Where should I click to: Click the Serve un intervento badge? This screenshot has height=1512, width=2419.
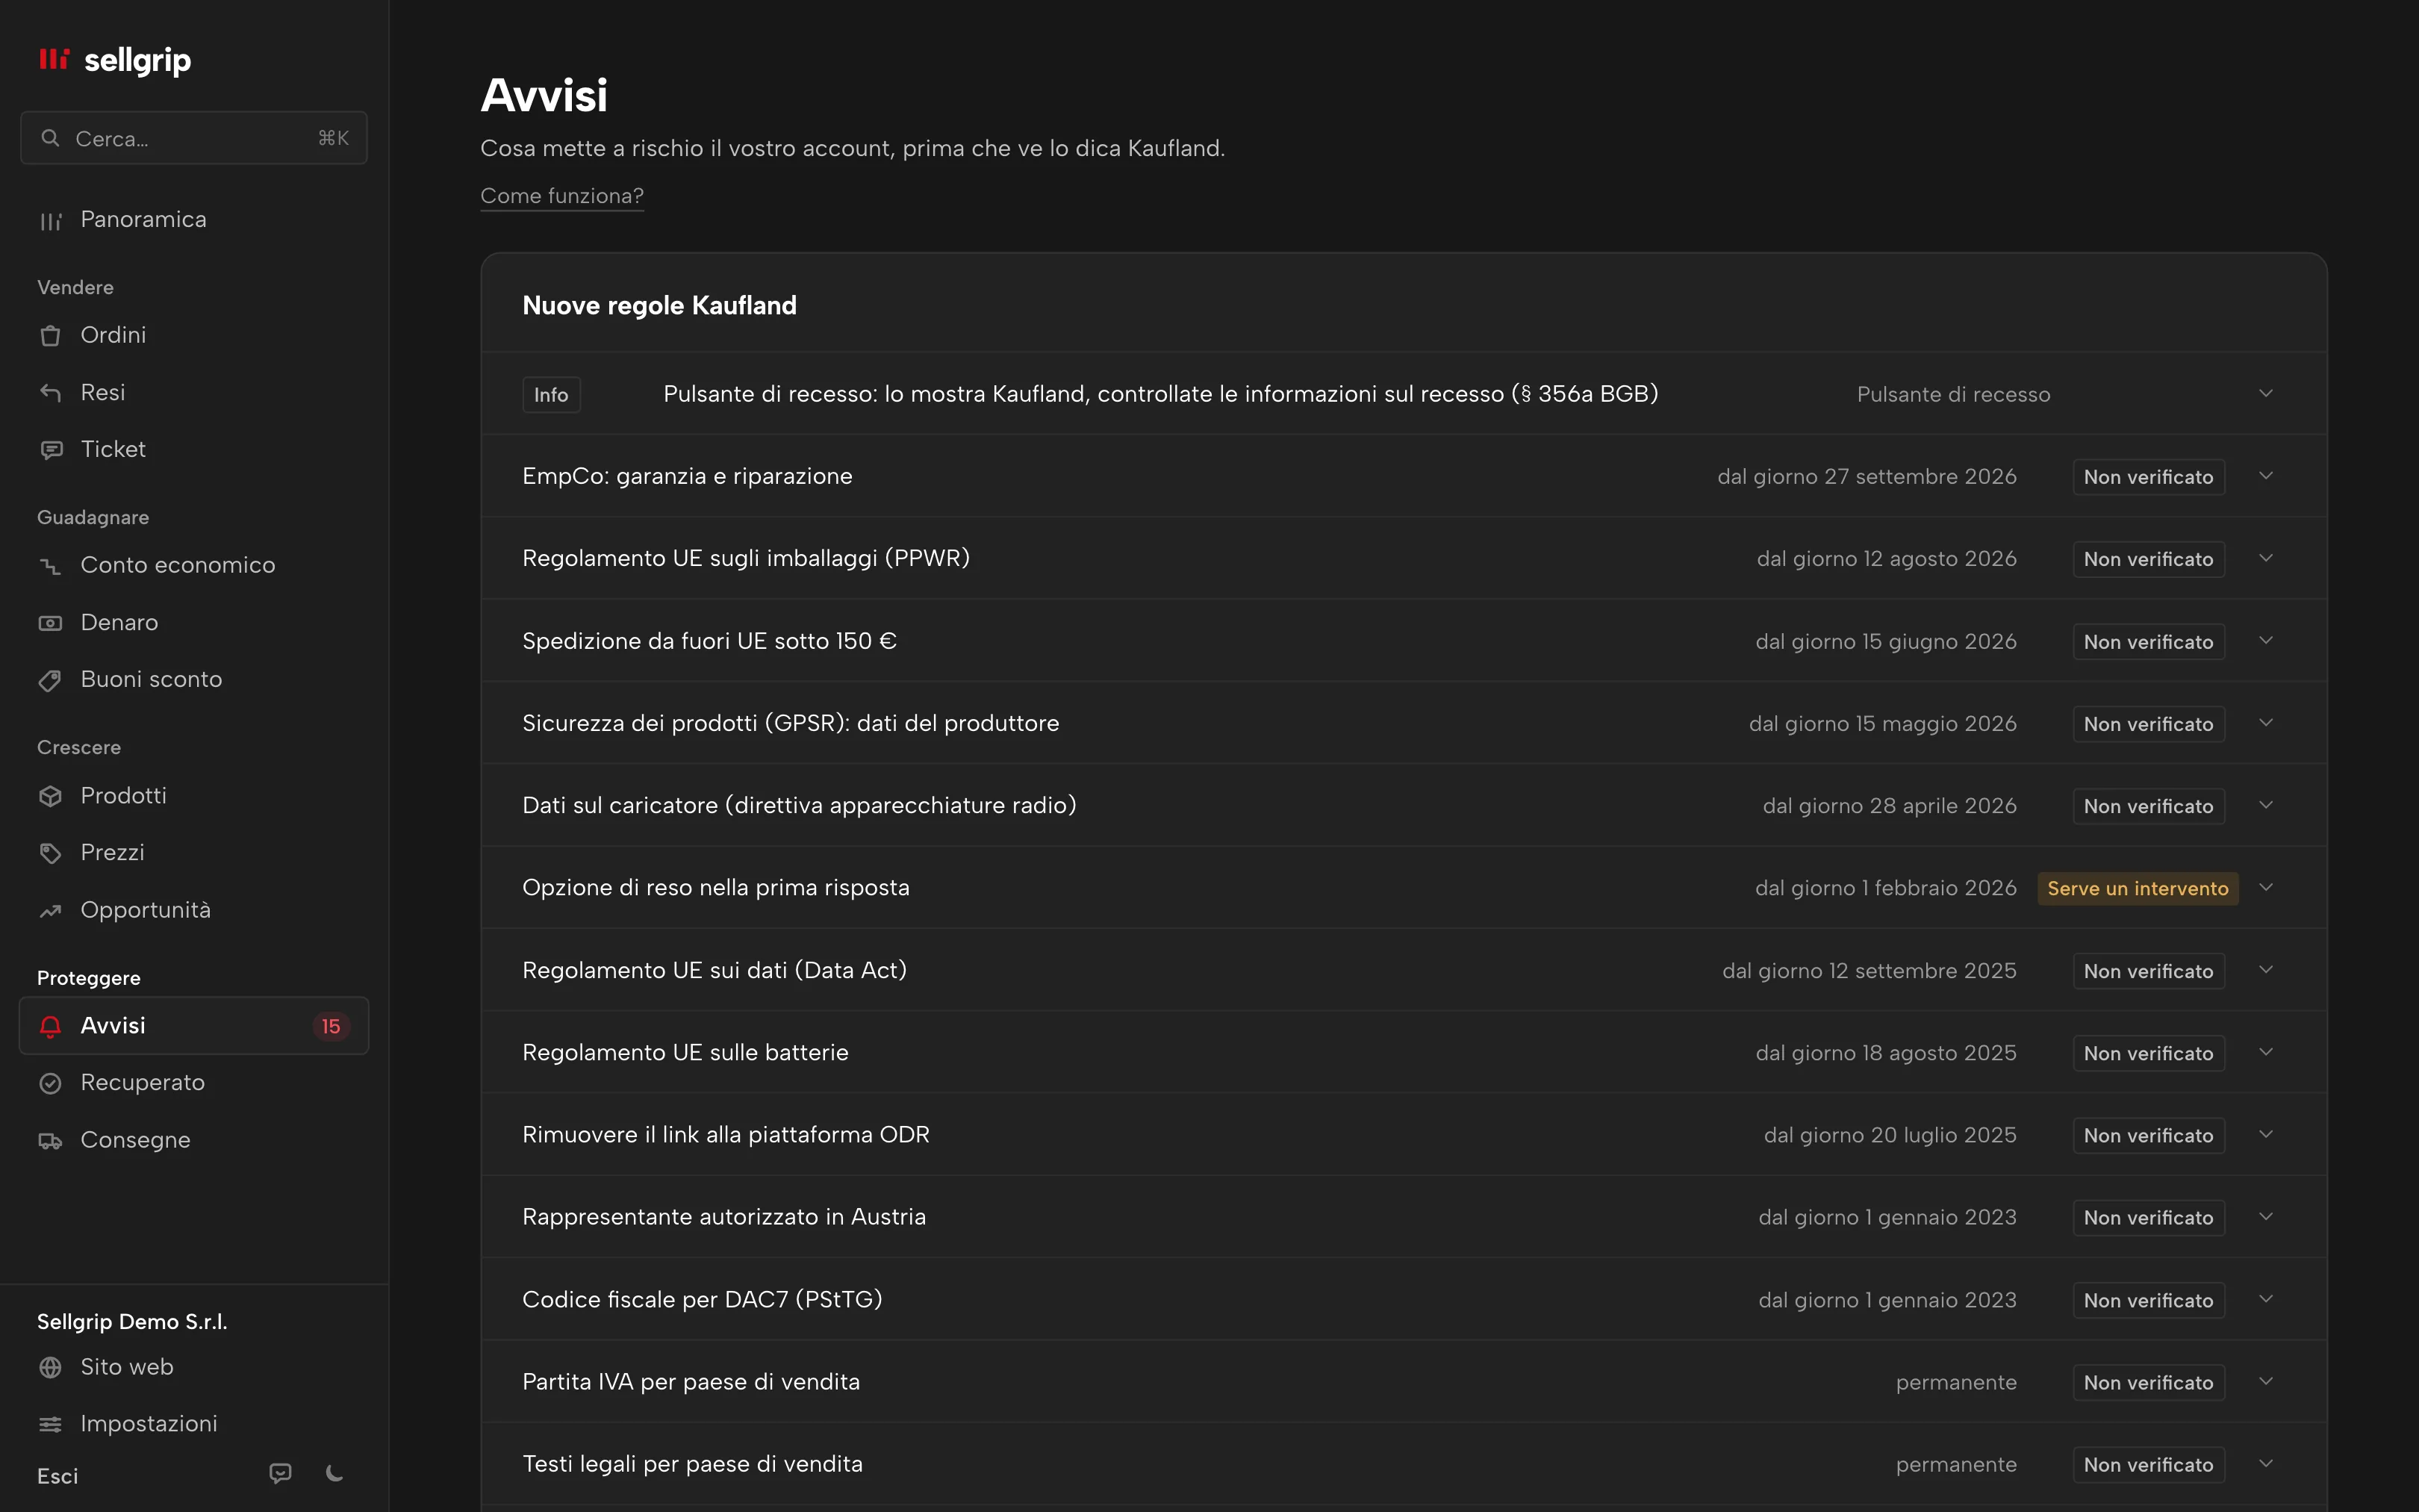click(2137, 888)
